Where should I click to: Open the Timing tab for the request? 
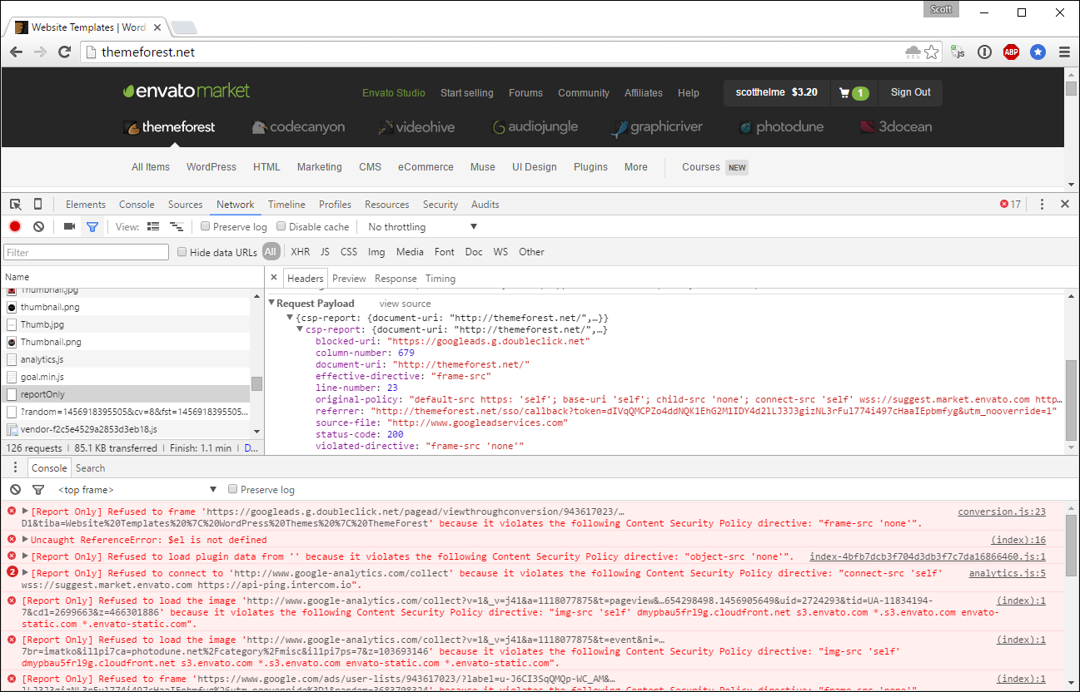coord(440,278)
